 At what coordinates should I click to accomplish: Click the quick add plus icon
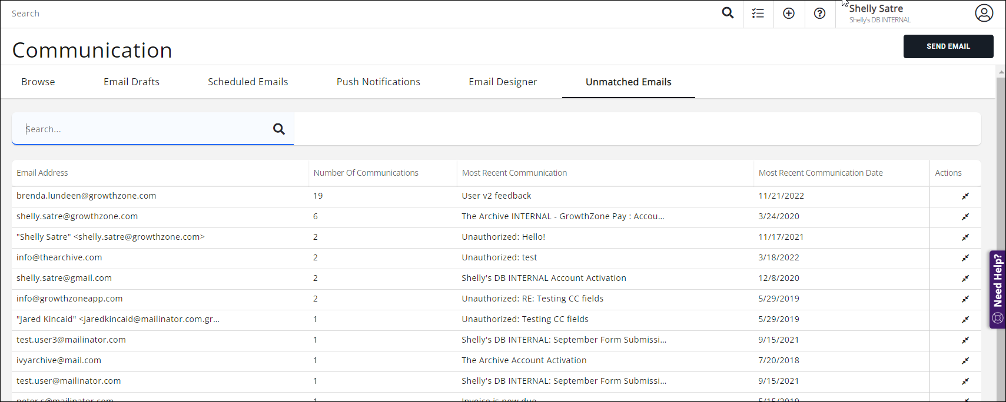(x=789, y=14)
